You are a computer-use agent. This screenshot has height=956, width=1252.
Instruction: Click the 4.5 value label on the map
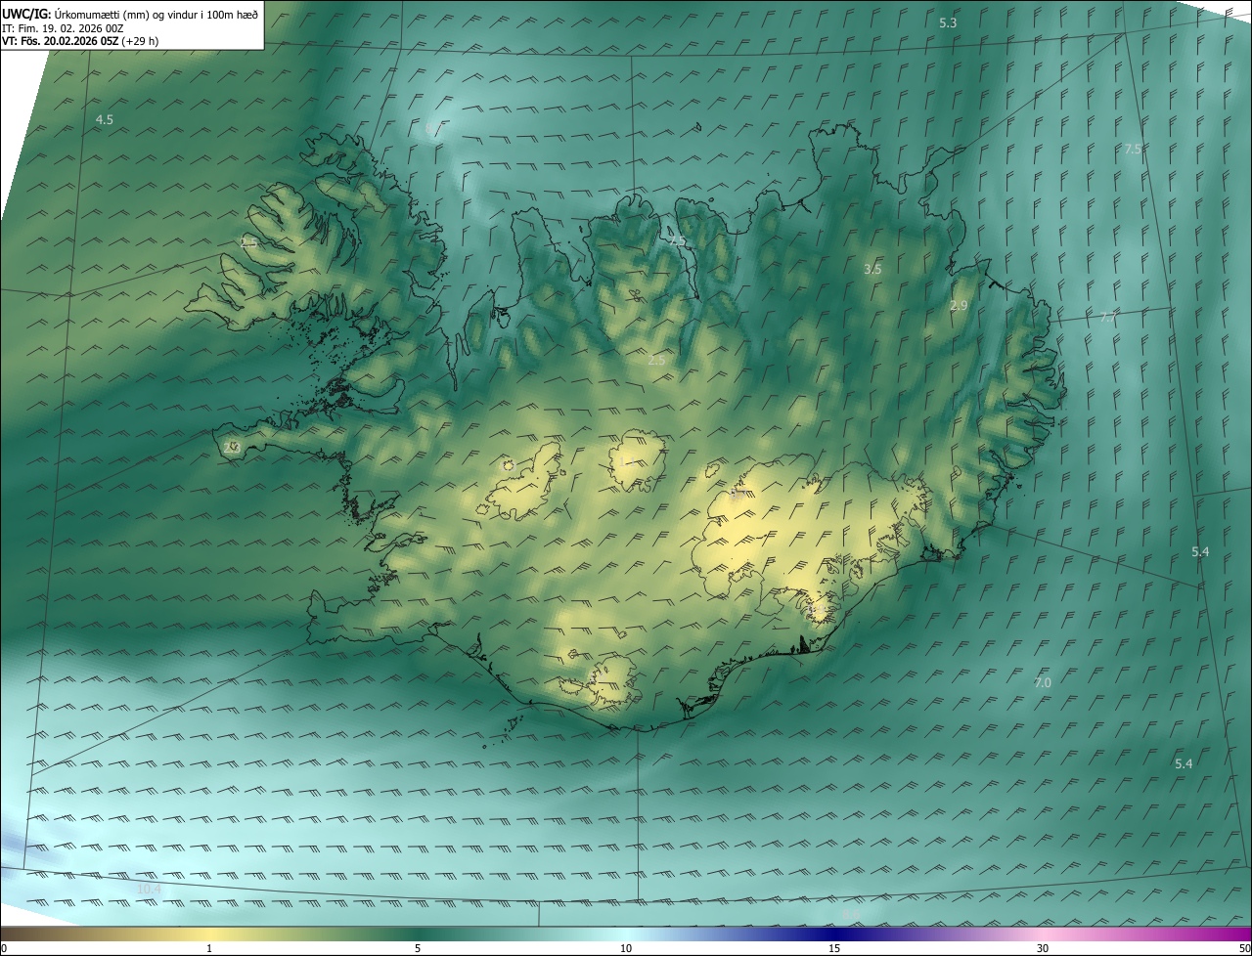pos(104,119)
